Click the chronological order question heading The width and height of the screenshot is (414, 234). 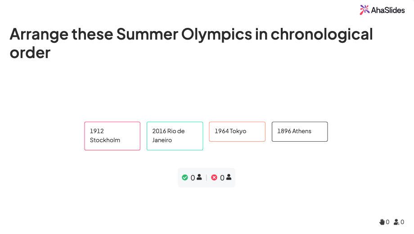coord(191,43)
